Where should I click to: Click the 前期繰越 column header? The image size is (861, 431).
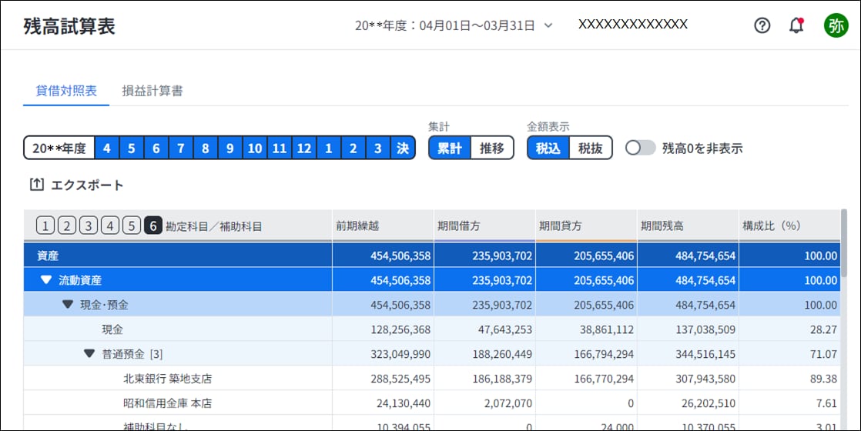tap(383, 226)
